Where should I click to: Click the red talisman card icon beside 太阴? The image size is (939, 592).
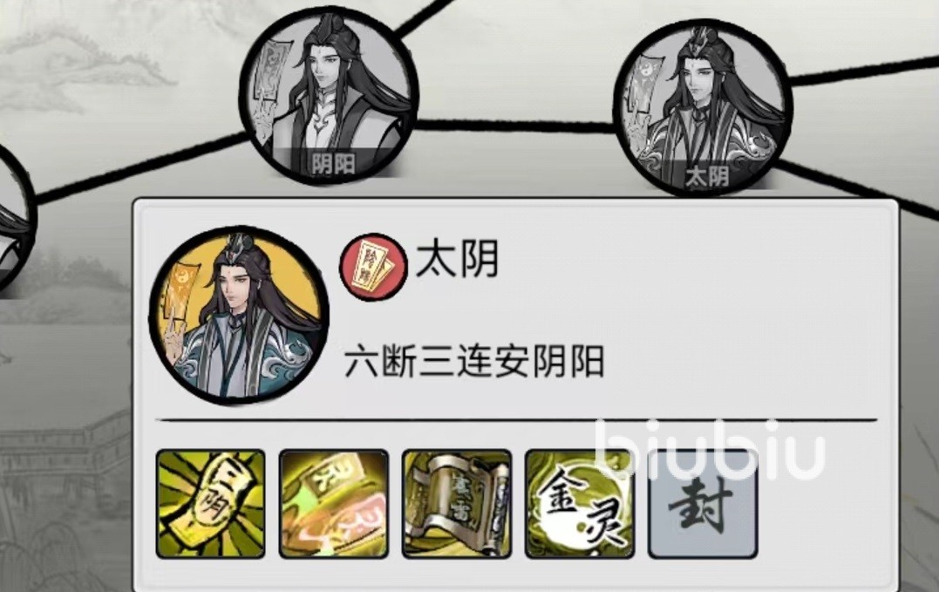click(373, 267)
